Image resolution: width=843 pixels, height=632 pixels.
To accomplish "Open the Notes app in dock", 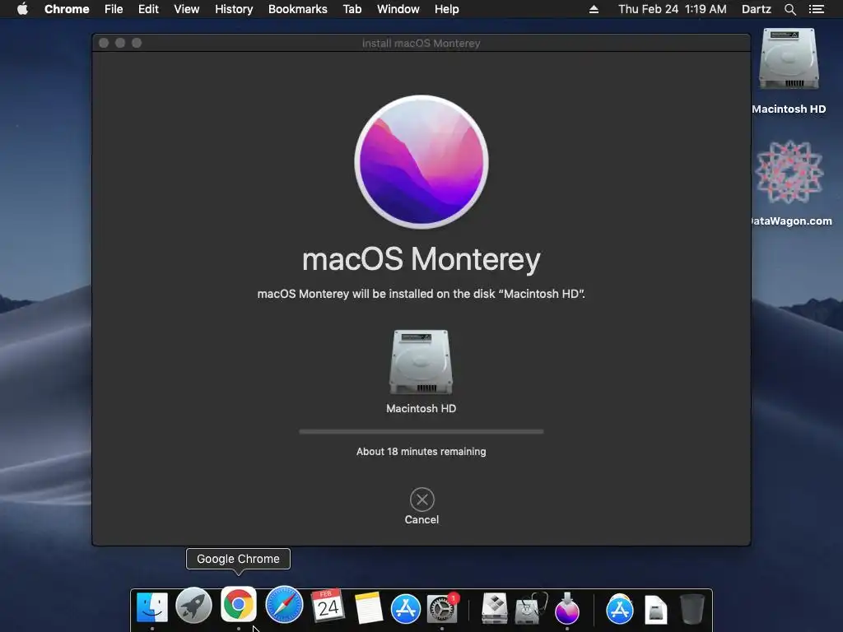I will (368, 608).
